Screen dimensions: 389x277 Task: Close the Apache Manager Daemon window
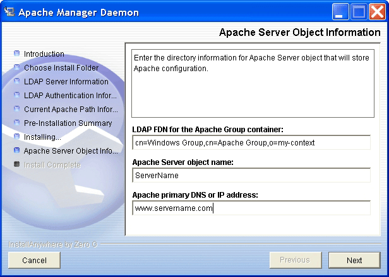click(377, 11)
